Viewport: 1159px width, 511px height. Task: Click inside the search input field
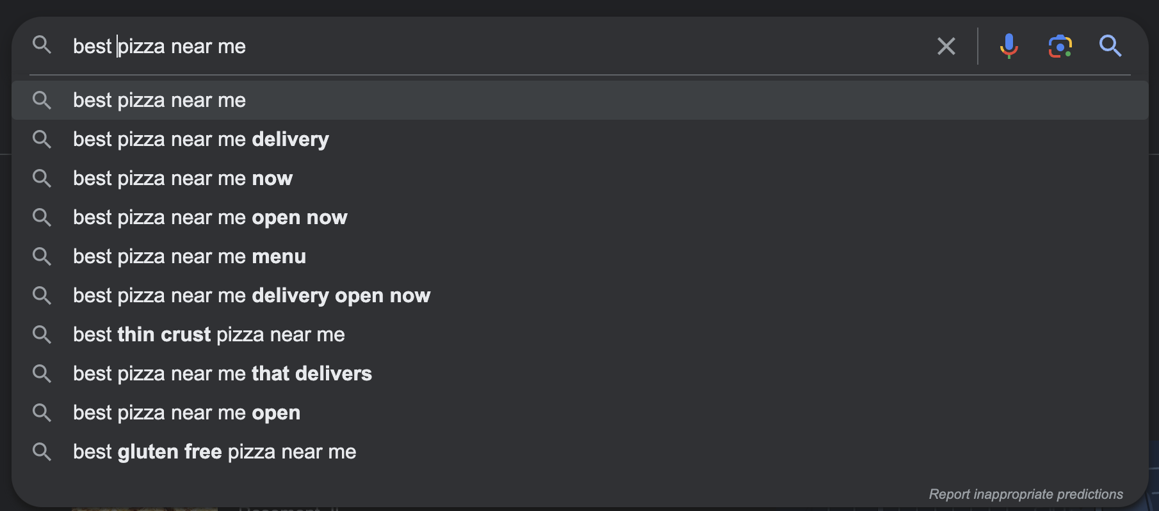448,45
